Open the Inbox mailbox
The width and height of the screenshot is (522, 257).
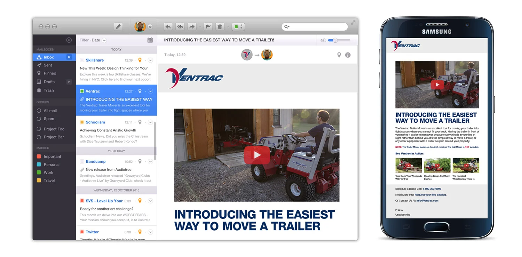[54, 57]
